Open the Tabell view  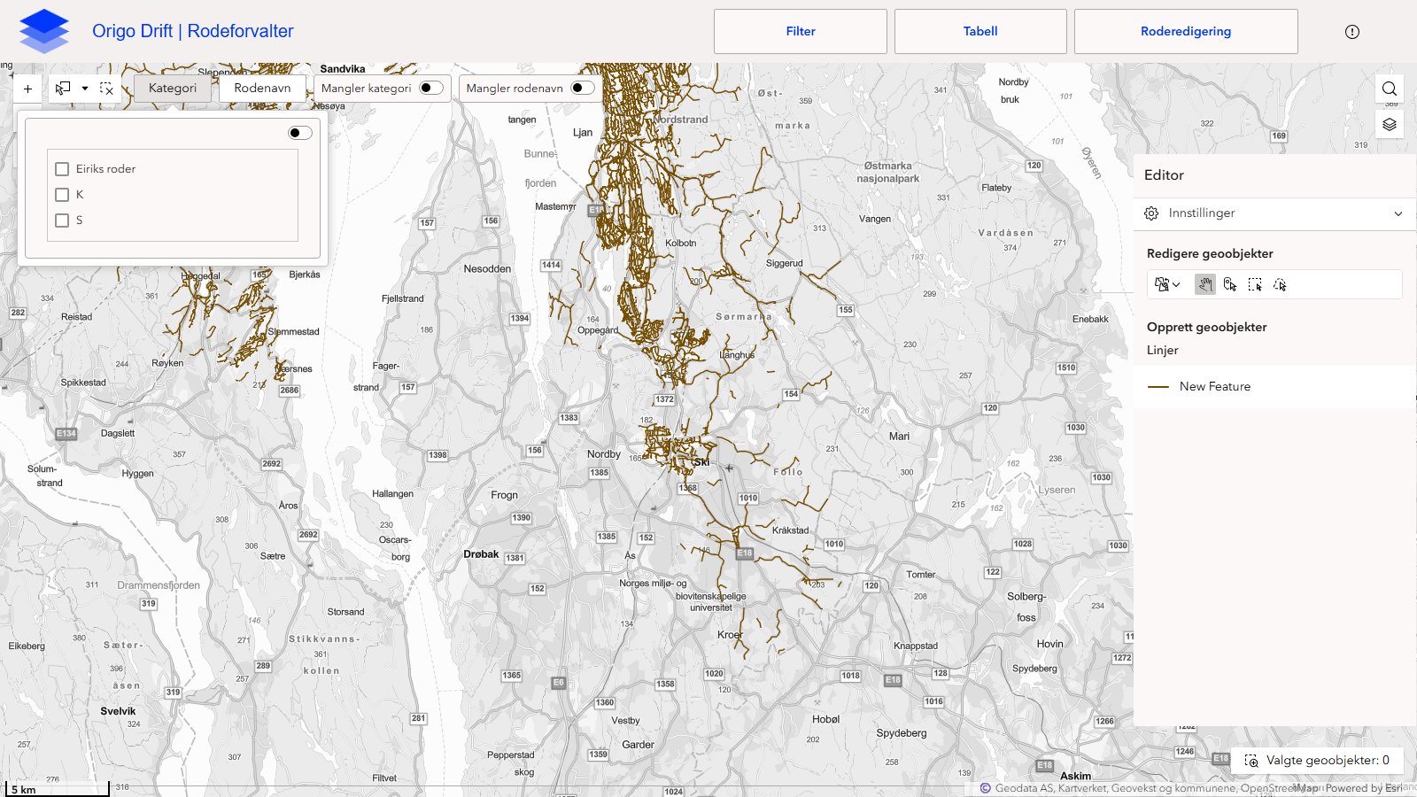tap(980, 31)
